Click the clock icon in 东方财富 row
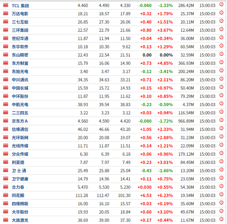The width and height of the screenshot is (227, 224). pyautogui.click(x=222, y=62)
